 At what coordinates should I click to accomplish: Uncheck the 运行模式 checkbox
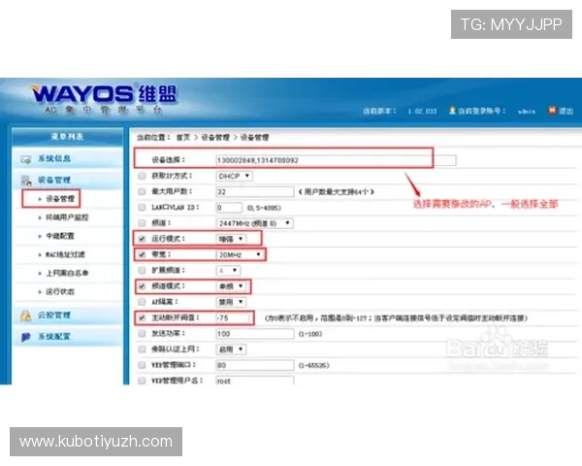142,239
